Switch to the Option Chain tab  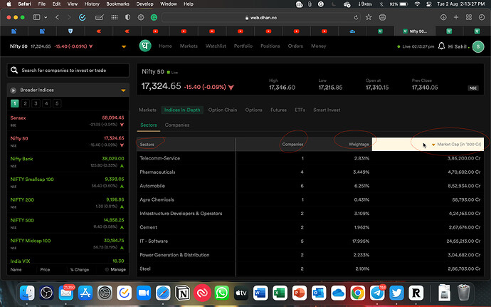pos(223,110)
